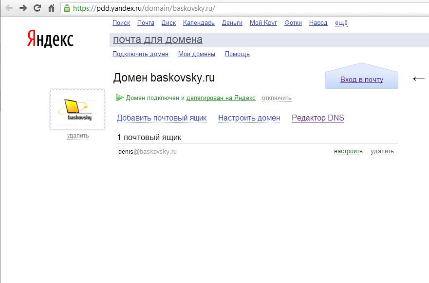Expand the ещё services menu
The height and width of the screenshot is (283, 429).
(x=341, y=23)
